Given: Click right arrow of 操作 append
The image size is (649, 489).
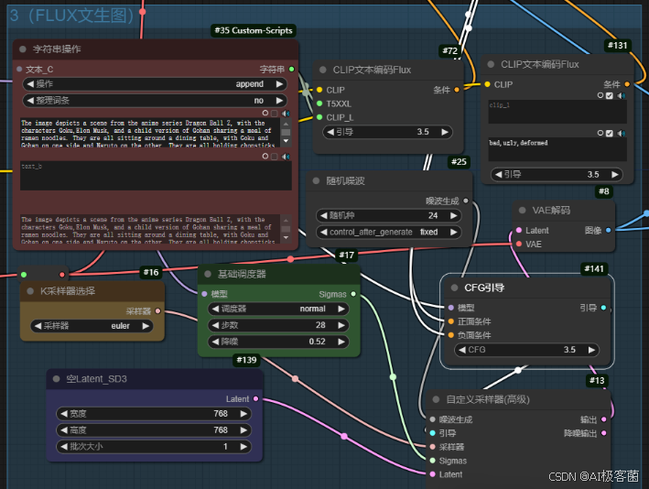Looking at the screenshot, I should tap(279, 84).
